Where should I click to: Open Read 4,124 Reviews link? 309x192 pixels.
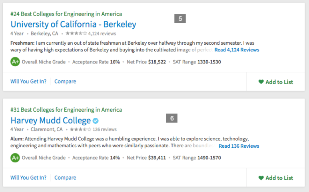click(237, 50)
